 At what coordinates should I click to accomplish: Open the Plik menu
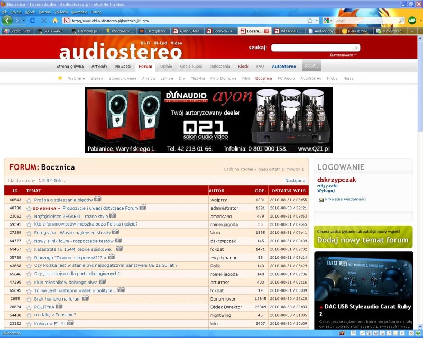[4, 12]
